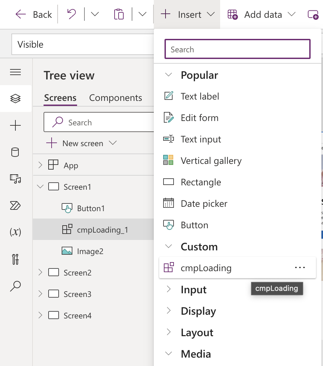The height and width of the screenshot is (366, 323).
Task: Open the Media panel icon
Action: [15, 179]
